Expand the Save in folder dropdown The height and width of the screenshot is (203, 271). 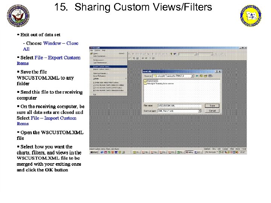pos(192,76)
